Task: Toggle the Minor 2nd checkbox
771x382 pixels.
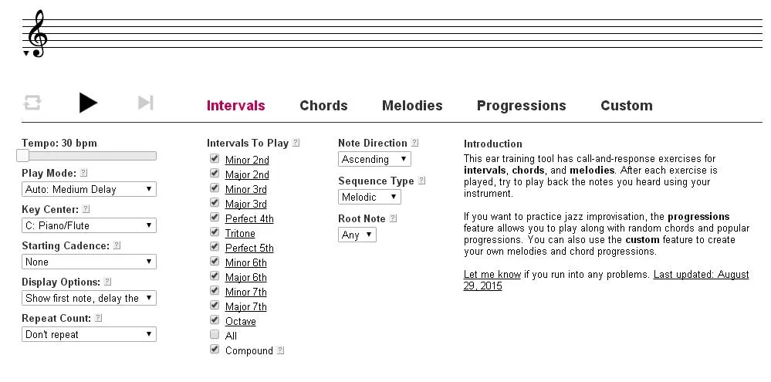Action: (215, 158)
